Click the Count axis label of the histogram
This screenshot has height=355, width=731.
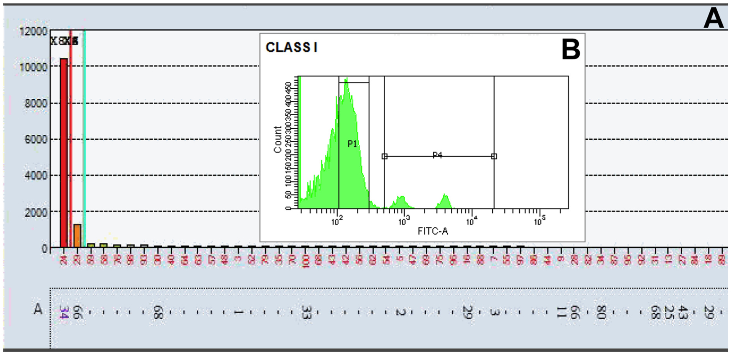(x=278, y=140)
